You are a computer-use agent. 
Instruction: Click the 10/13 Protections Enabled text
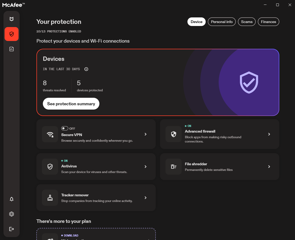(59, 31)
